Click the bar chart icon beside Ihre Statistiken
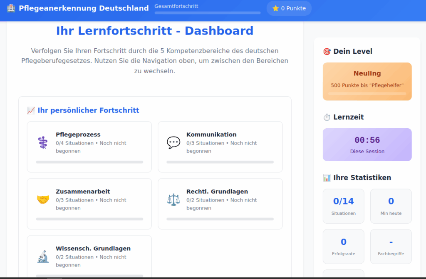 coord(327,178)
